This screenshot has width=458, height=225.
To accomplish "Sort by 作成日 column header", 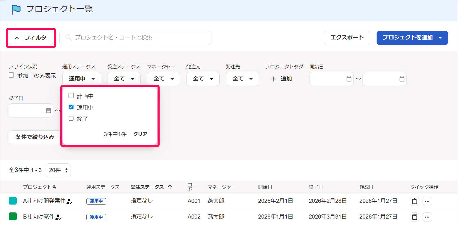I will tap(366, 187).
